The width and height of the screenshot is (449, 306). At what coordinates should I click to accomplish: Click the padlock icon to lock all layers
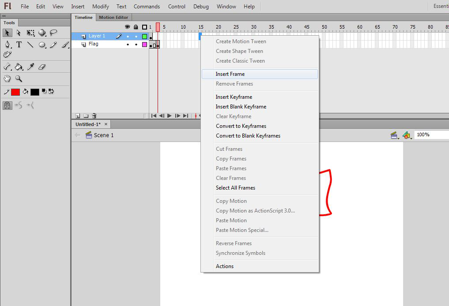click(x=136, y=27)
